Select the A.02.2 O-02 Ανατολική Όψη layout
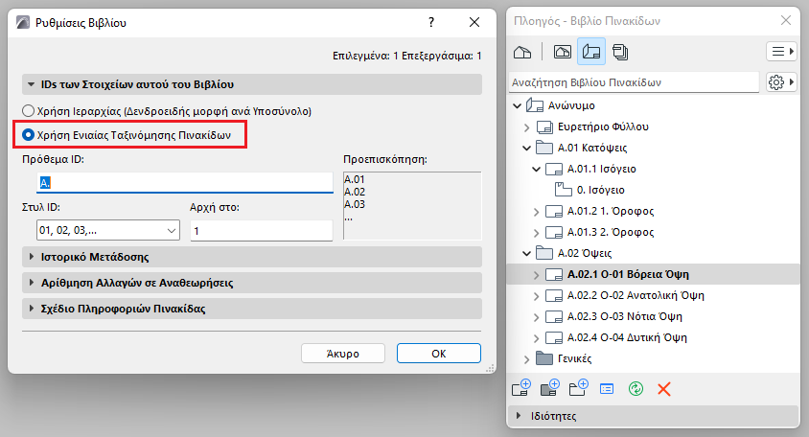 pyautogui.click(x=636, y=295)
